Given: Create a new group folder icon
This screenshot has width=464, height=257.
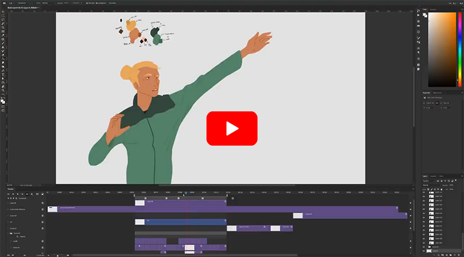Looking at the screenshot, I should point(451,255).
